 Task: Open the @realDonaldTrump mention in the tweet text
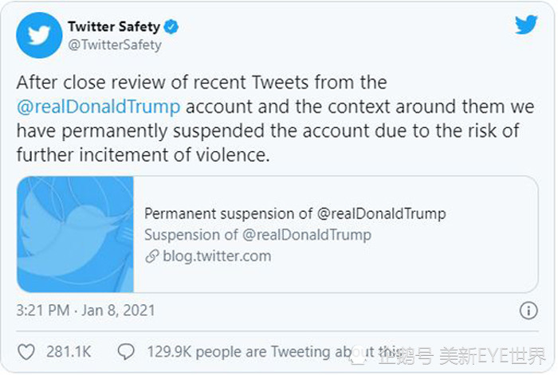click(x=98, y=107)
